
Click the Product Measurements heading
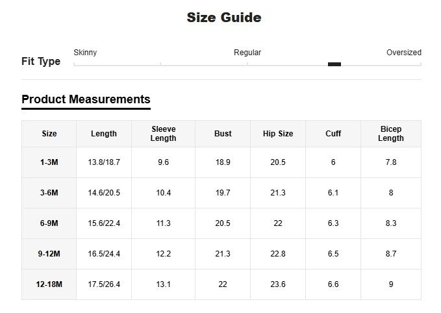click(x=86, y=99)
